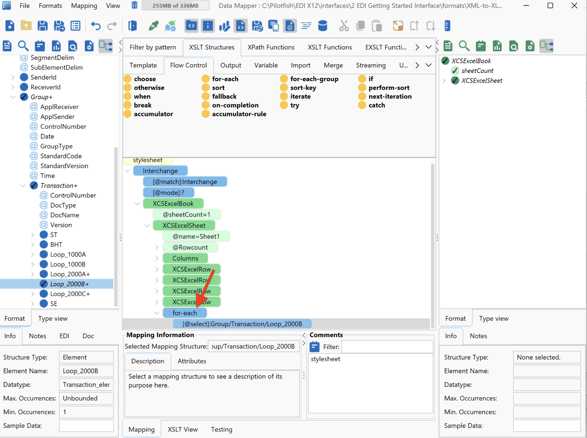Expand the Columns mapping node
This screenshot has width=587, height=438.
[157, 258]
